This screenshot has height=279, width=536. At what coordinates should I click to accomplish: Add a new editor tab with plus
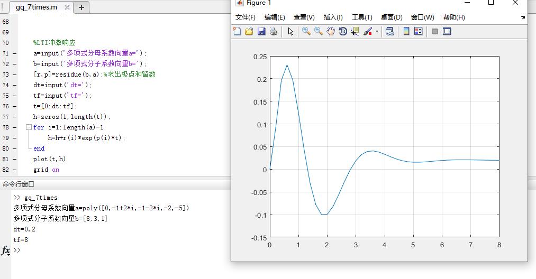click(x=81, y=7)
